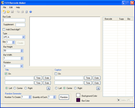Insert Time in first Title line

(x=38, y=78)
